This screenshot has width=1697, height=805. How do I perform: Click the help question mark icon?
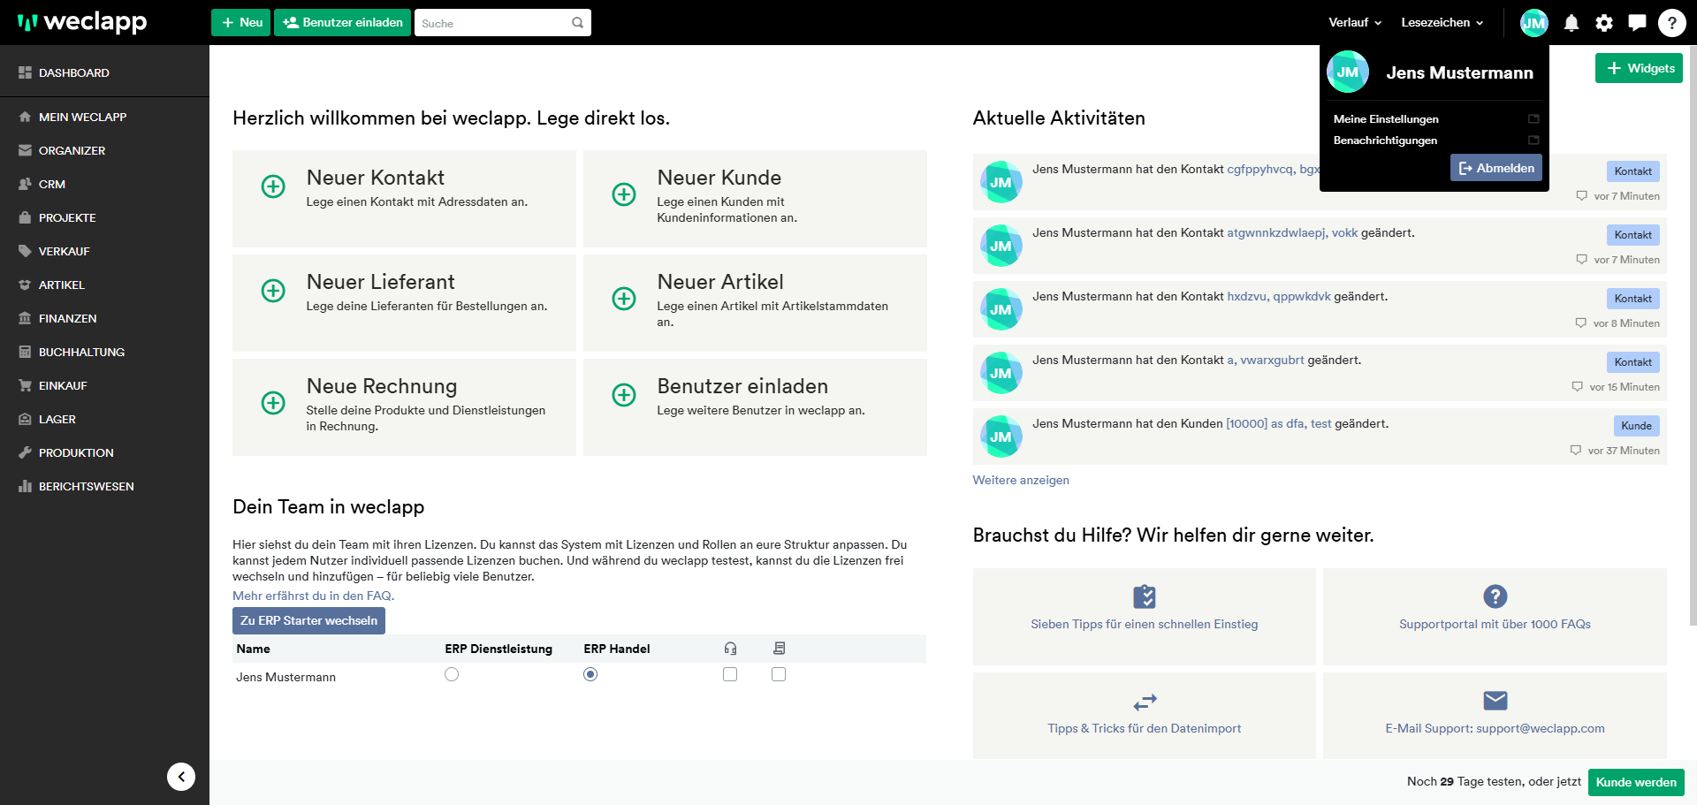click(x=1670, y=23)
